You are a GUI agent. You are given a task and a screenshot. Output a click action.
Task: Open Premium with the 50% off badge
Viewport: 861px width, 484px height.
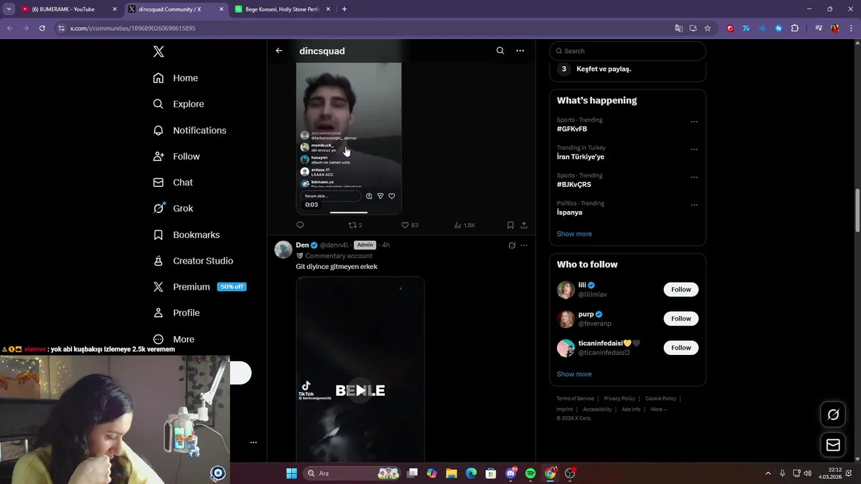[x=199, y=287]
